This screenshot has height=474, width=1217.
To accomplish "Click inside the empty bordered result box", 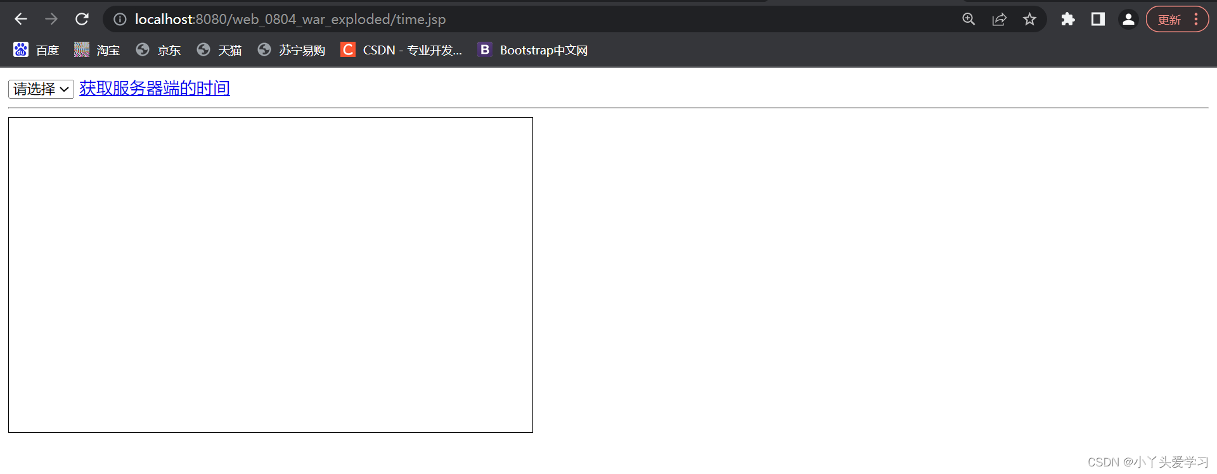I will 271,275.
